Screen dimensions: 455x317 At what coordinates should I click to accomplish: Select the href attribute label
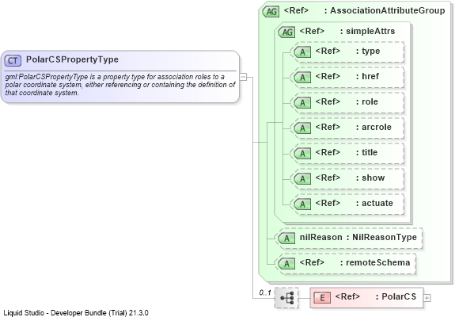[370, 76]
